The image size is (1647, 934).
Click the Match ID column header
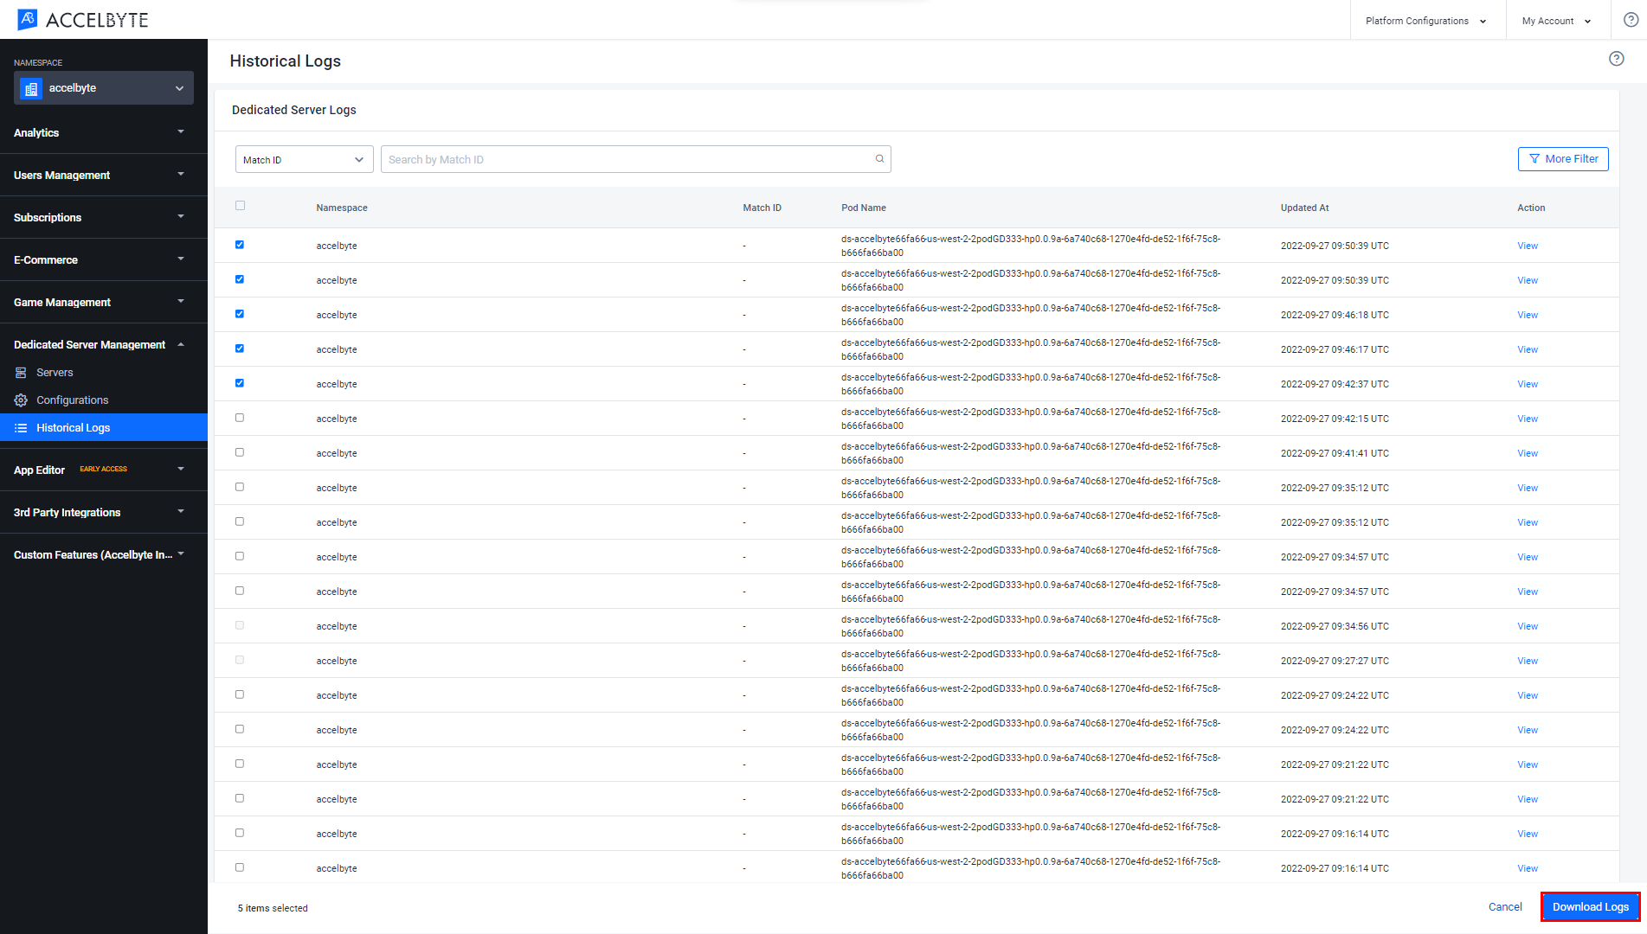coord(762,208)
